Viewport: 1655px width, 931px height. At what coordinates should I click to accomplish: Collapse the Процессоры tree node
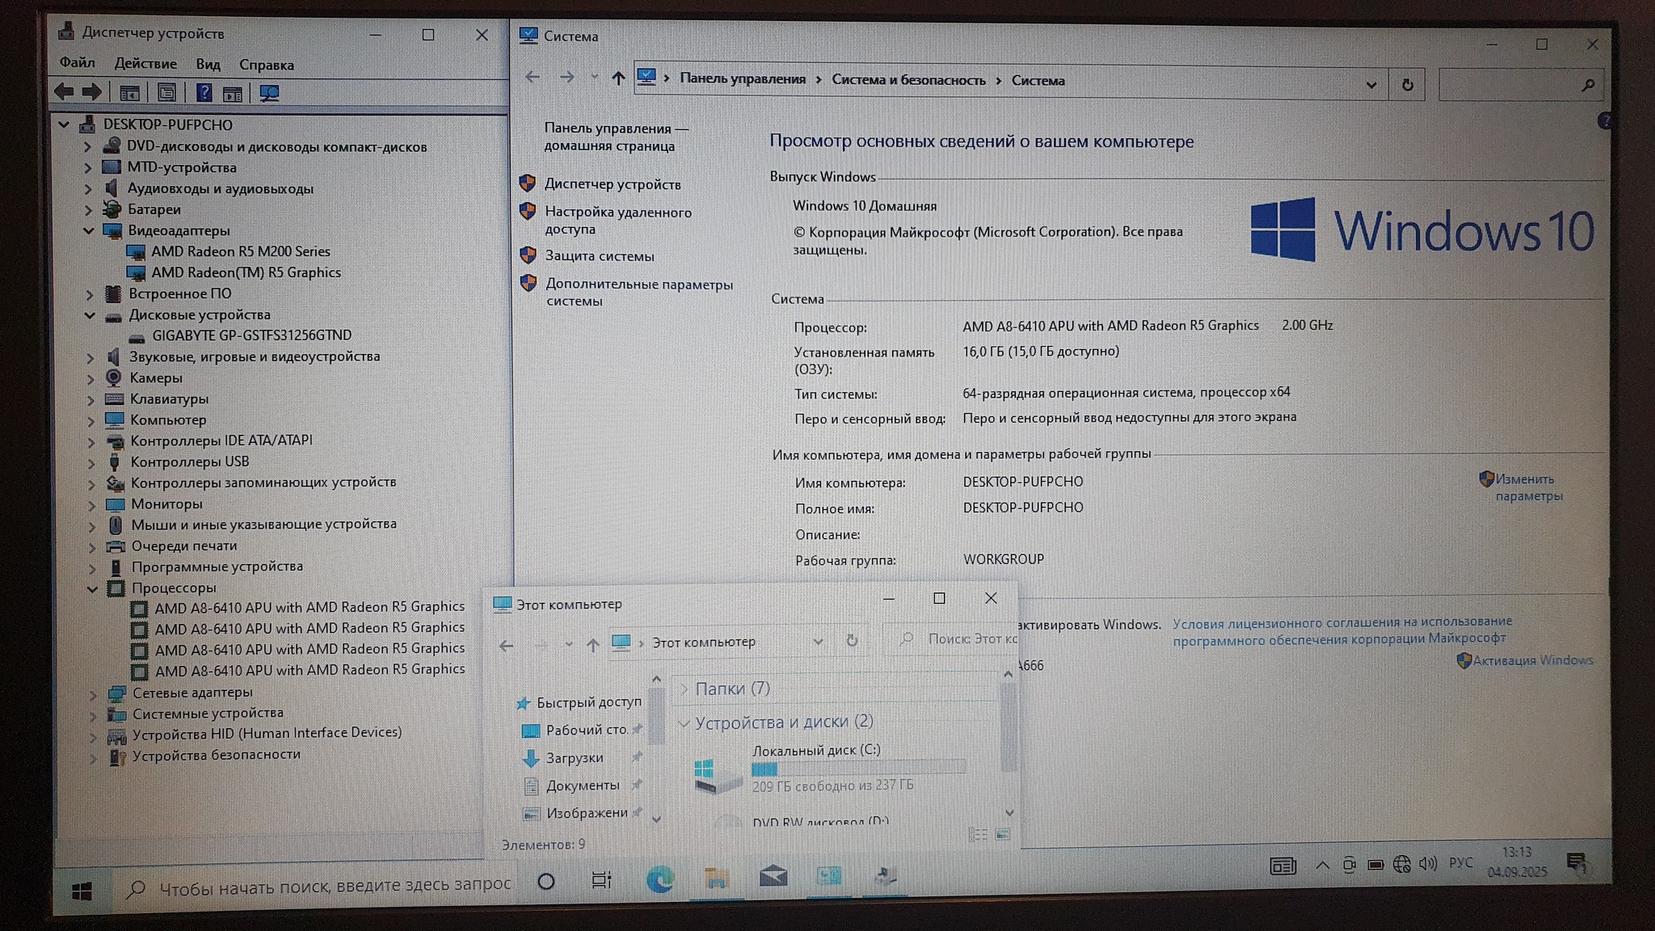pos(92,589)
